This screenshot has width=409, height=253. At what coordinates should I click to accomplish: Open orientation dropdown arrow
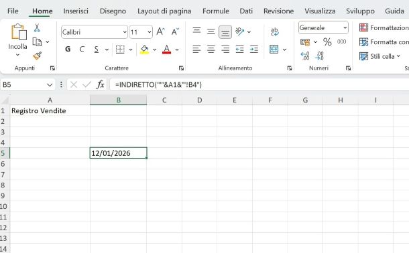coord(249,32)
